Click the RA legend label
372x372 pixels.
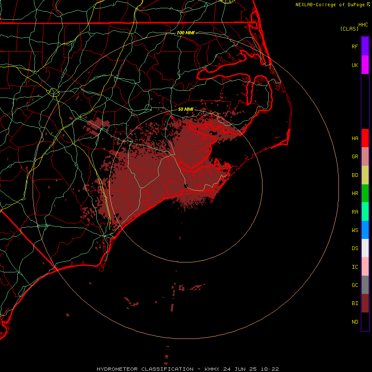(355, 212)
